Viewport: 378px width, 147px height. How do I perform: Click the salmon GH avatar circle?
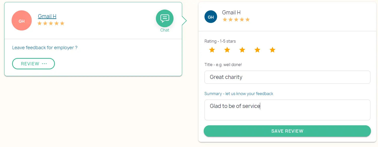(x=22, y=20)
